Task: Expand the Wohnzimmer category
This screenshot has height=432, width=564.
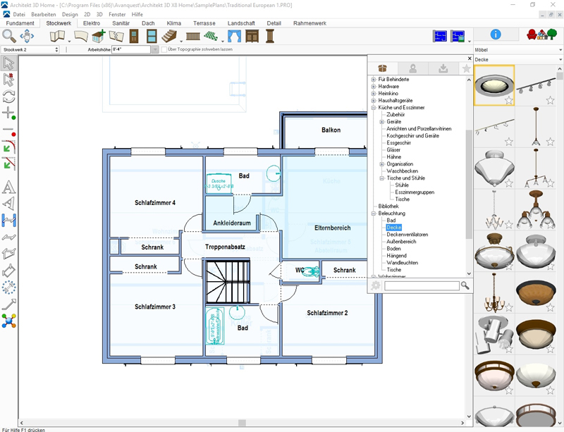Action: pyautogui.click(x=374, y=276)
